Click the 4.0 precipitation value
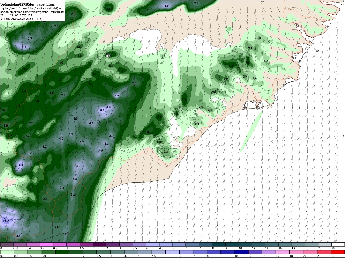The height and width of the screenshot is (258, 345). click(61, 138)
